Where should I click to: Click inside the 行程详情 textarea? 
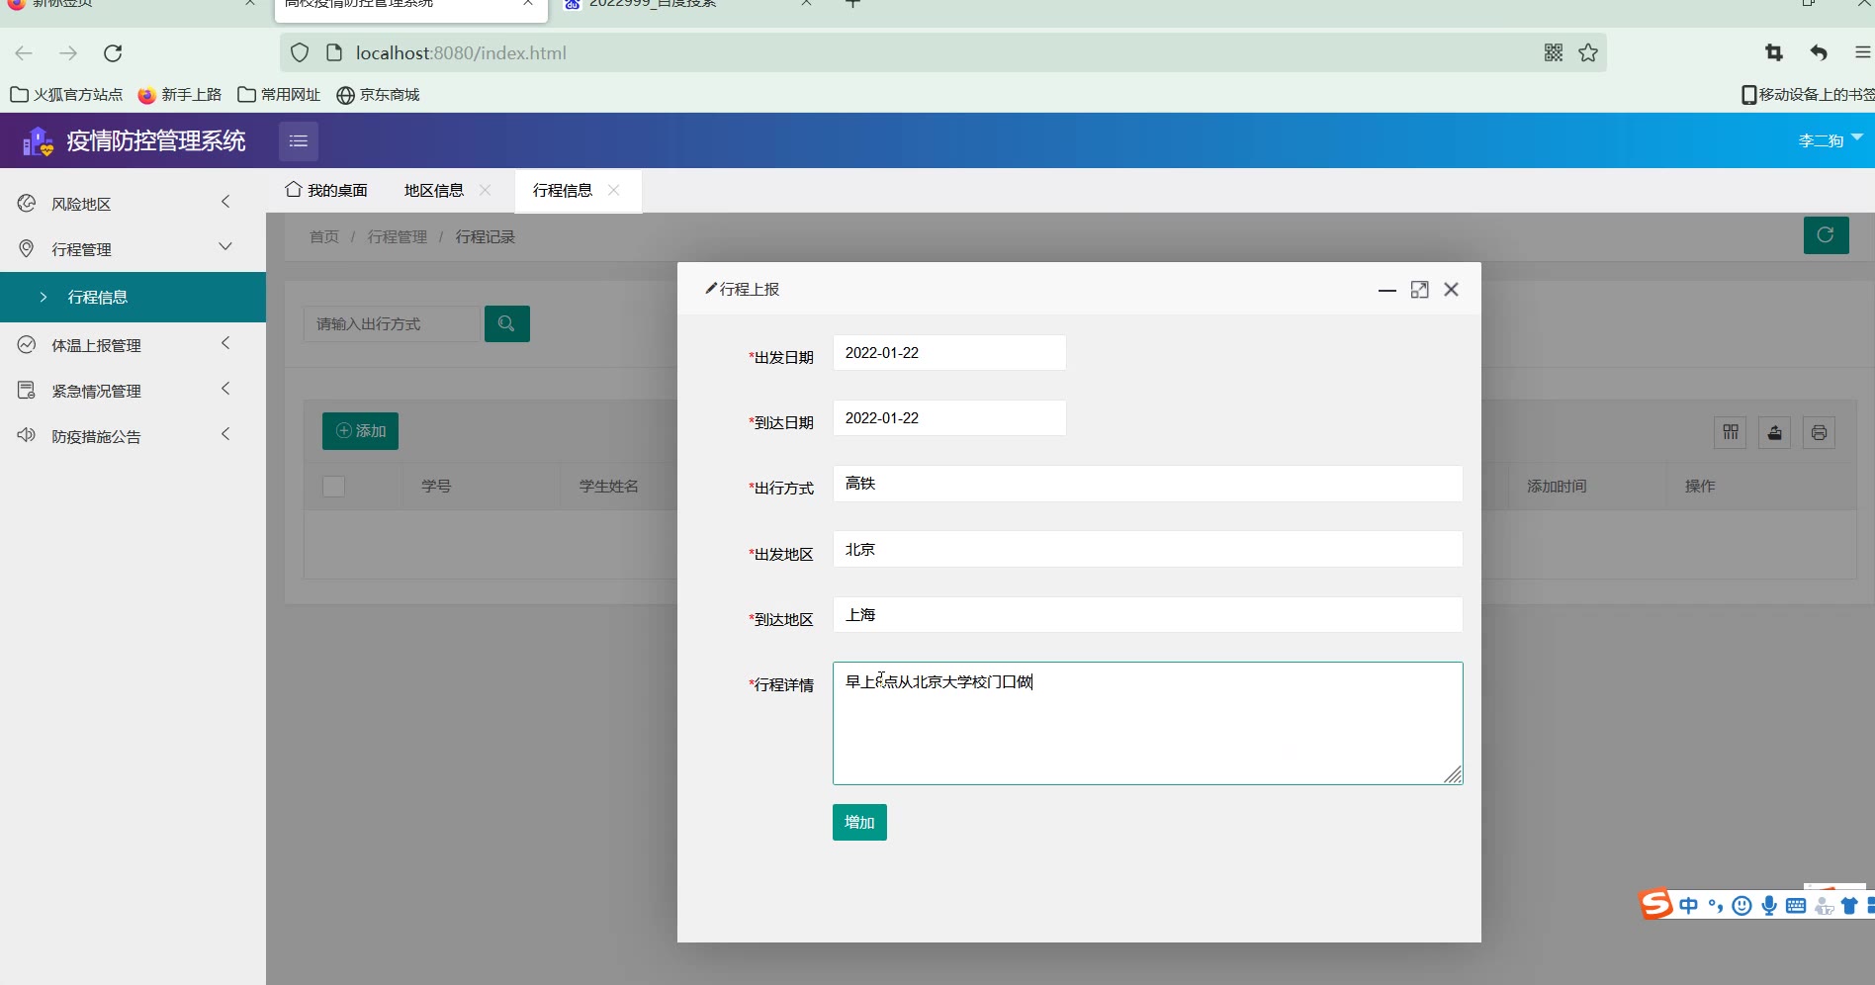coord(1148,723)
